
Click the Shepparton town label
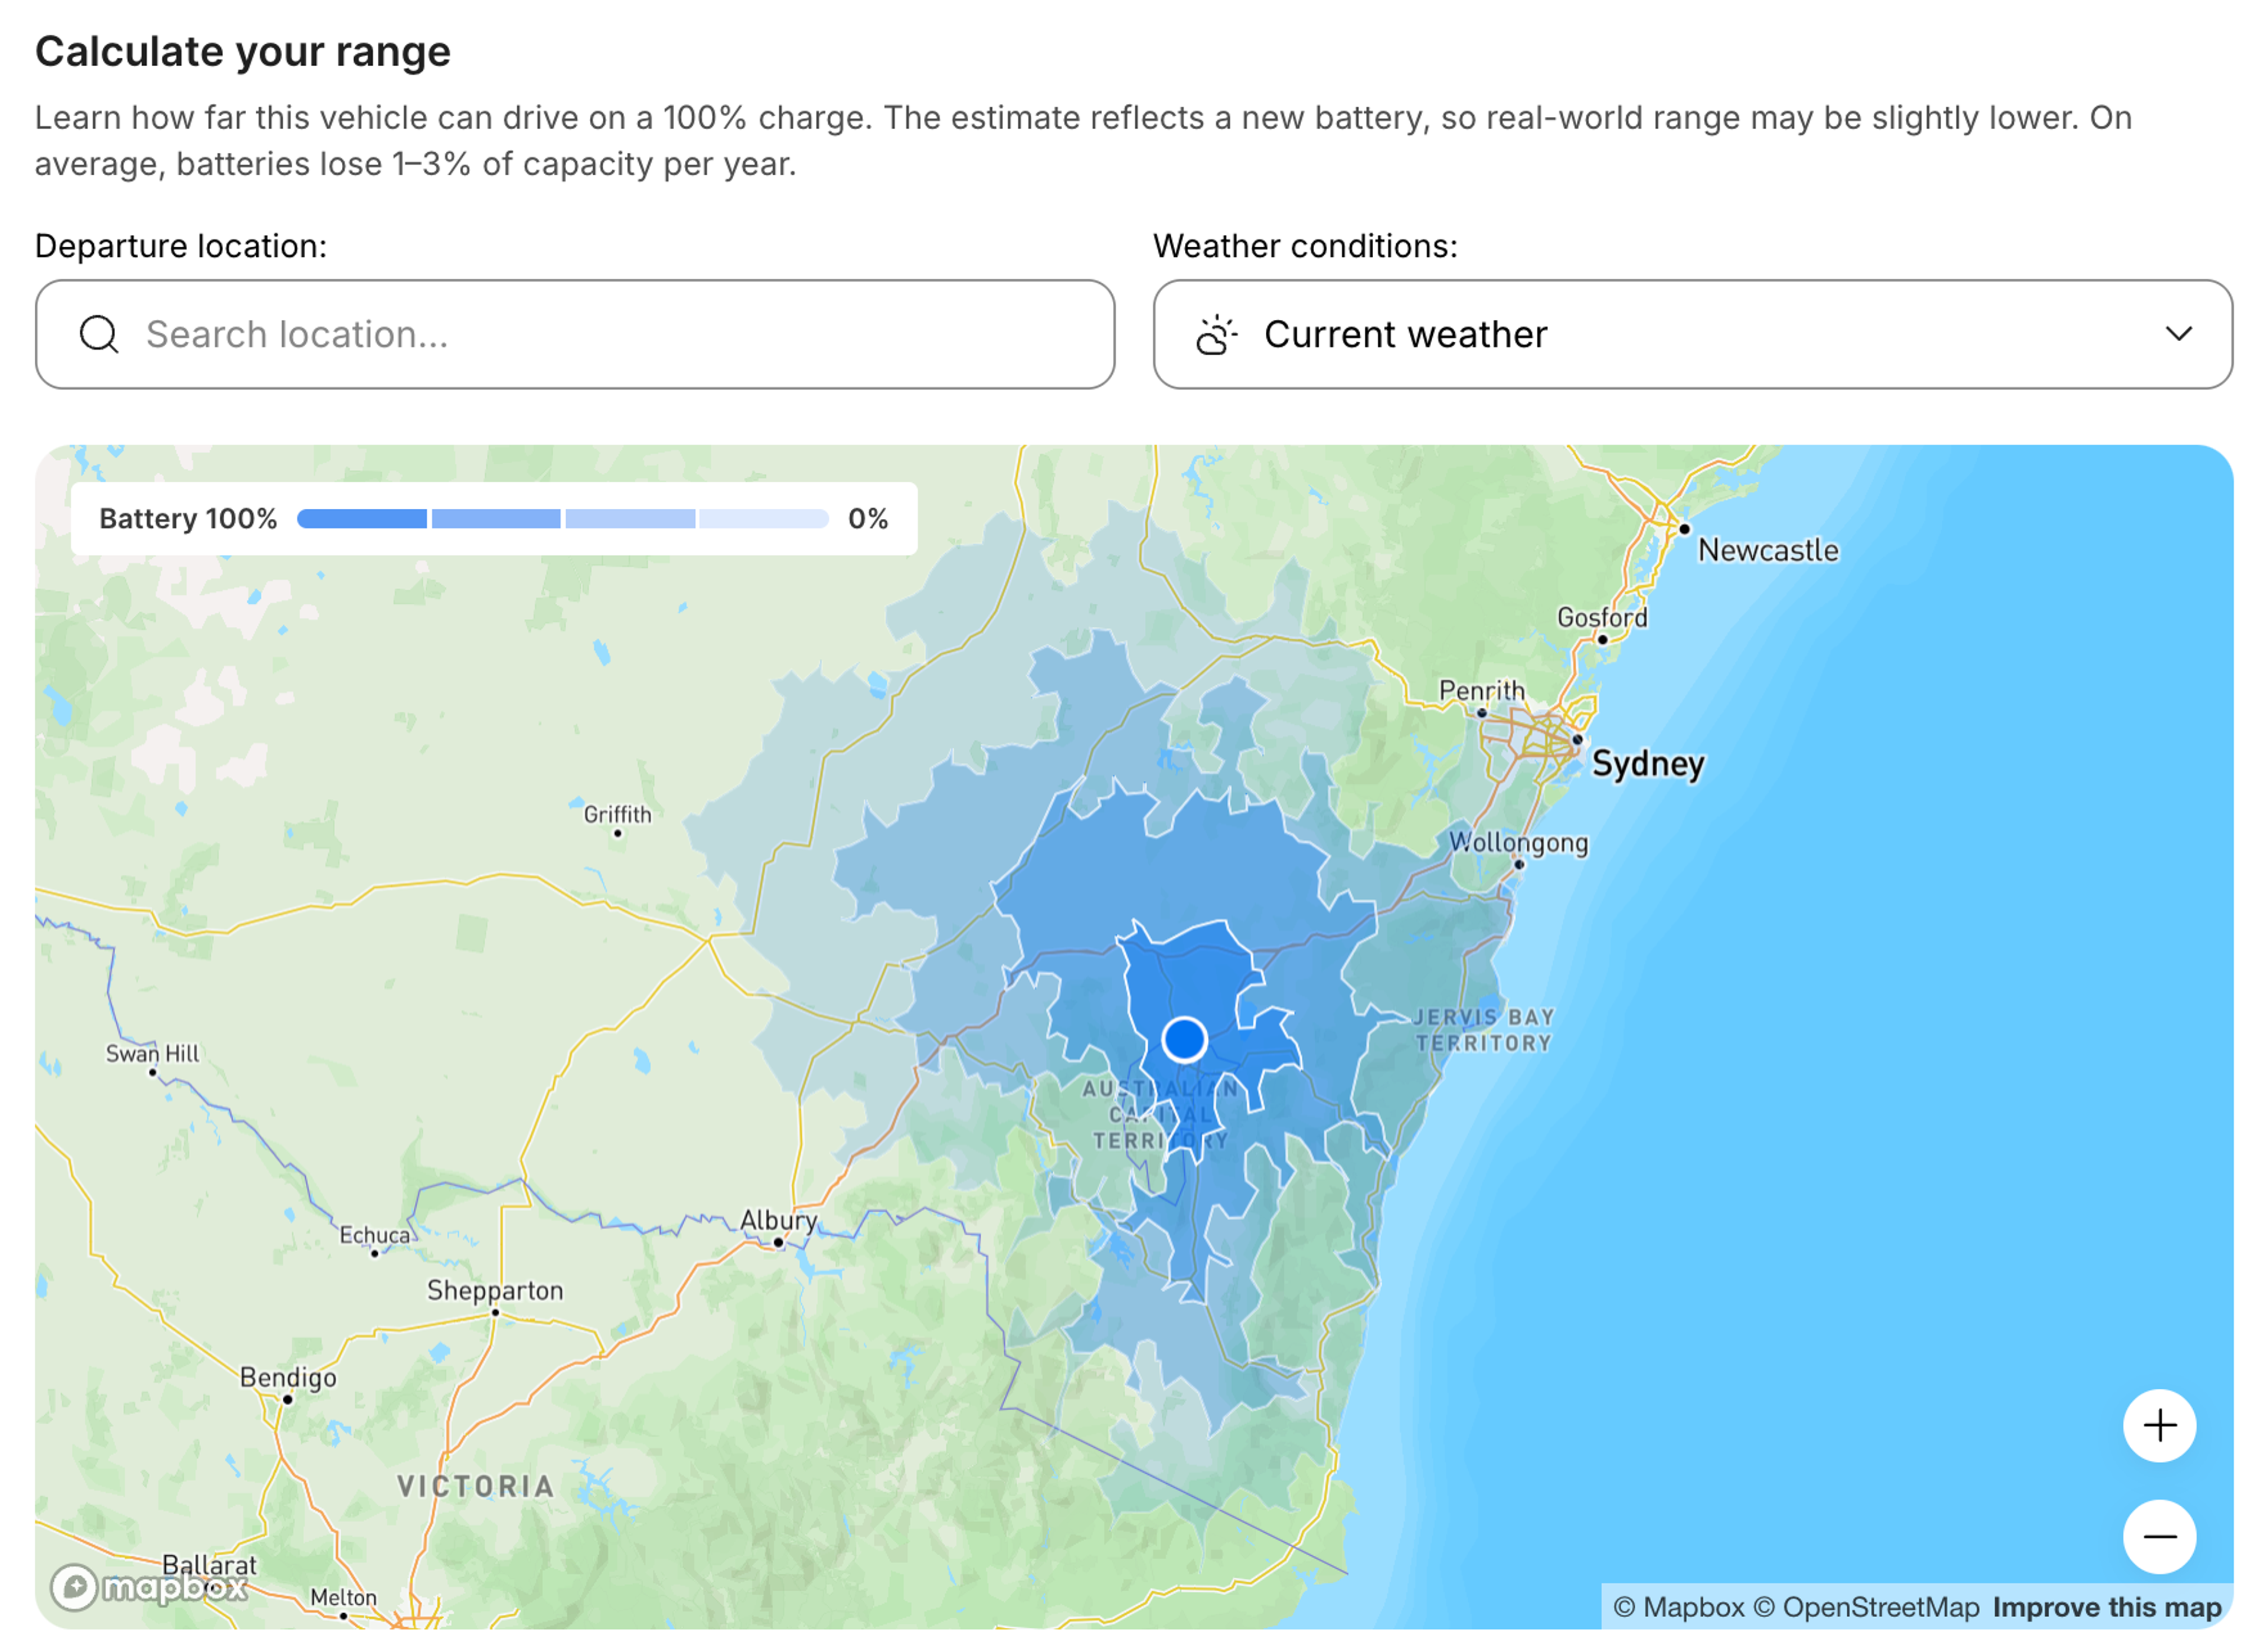pyautogui.click(x=495, y=1291)
